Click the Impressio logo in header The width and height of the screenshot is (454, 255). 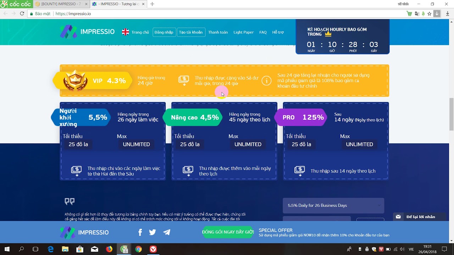coord(87,32)
